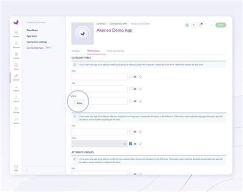Open the View field containing Prinz
The width and height of the screenshot is (243, 192).
pos(99,101)
